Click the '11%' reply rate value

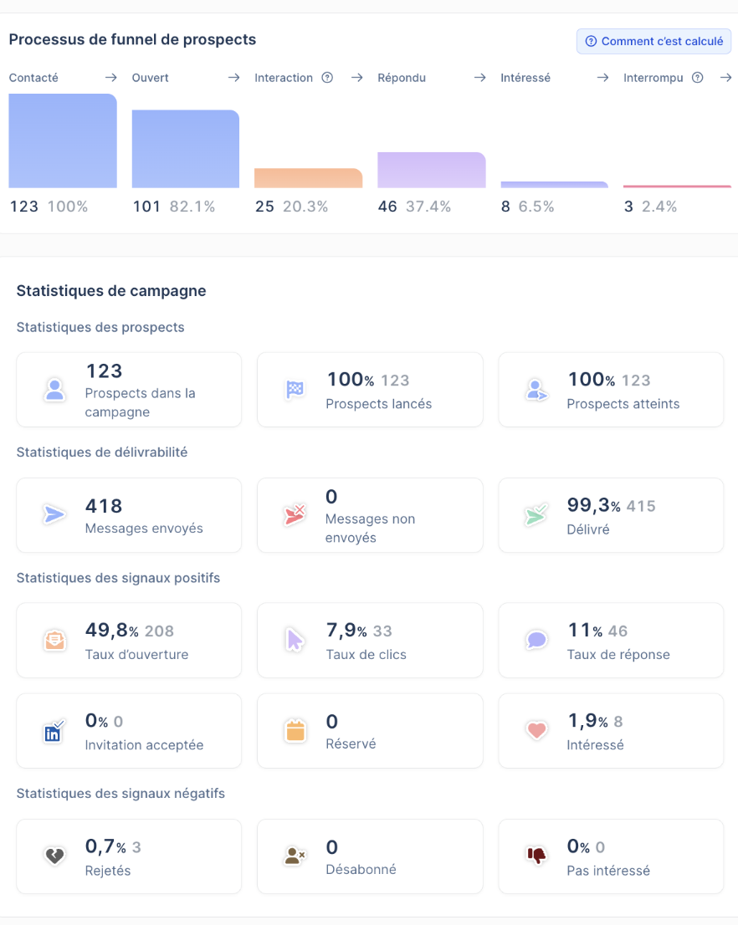tap(585, 631)
